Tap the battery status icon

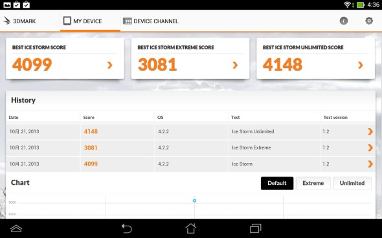pyautogui.click(x=361, y=5)
